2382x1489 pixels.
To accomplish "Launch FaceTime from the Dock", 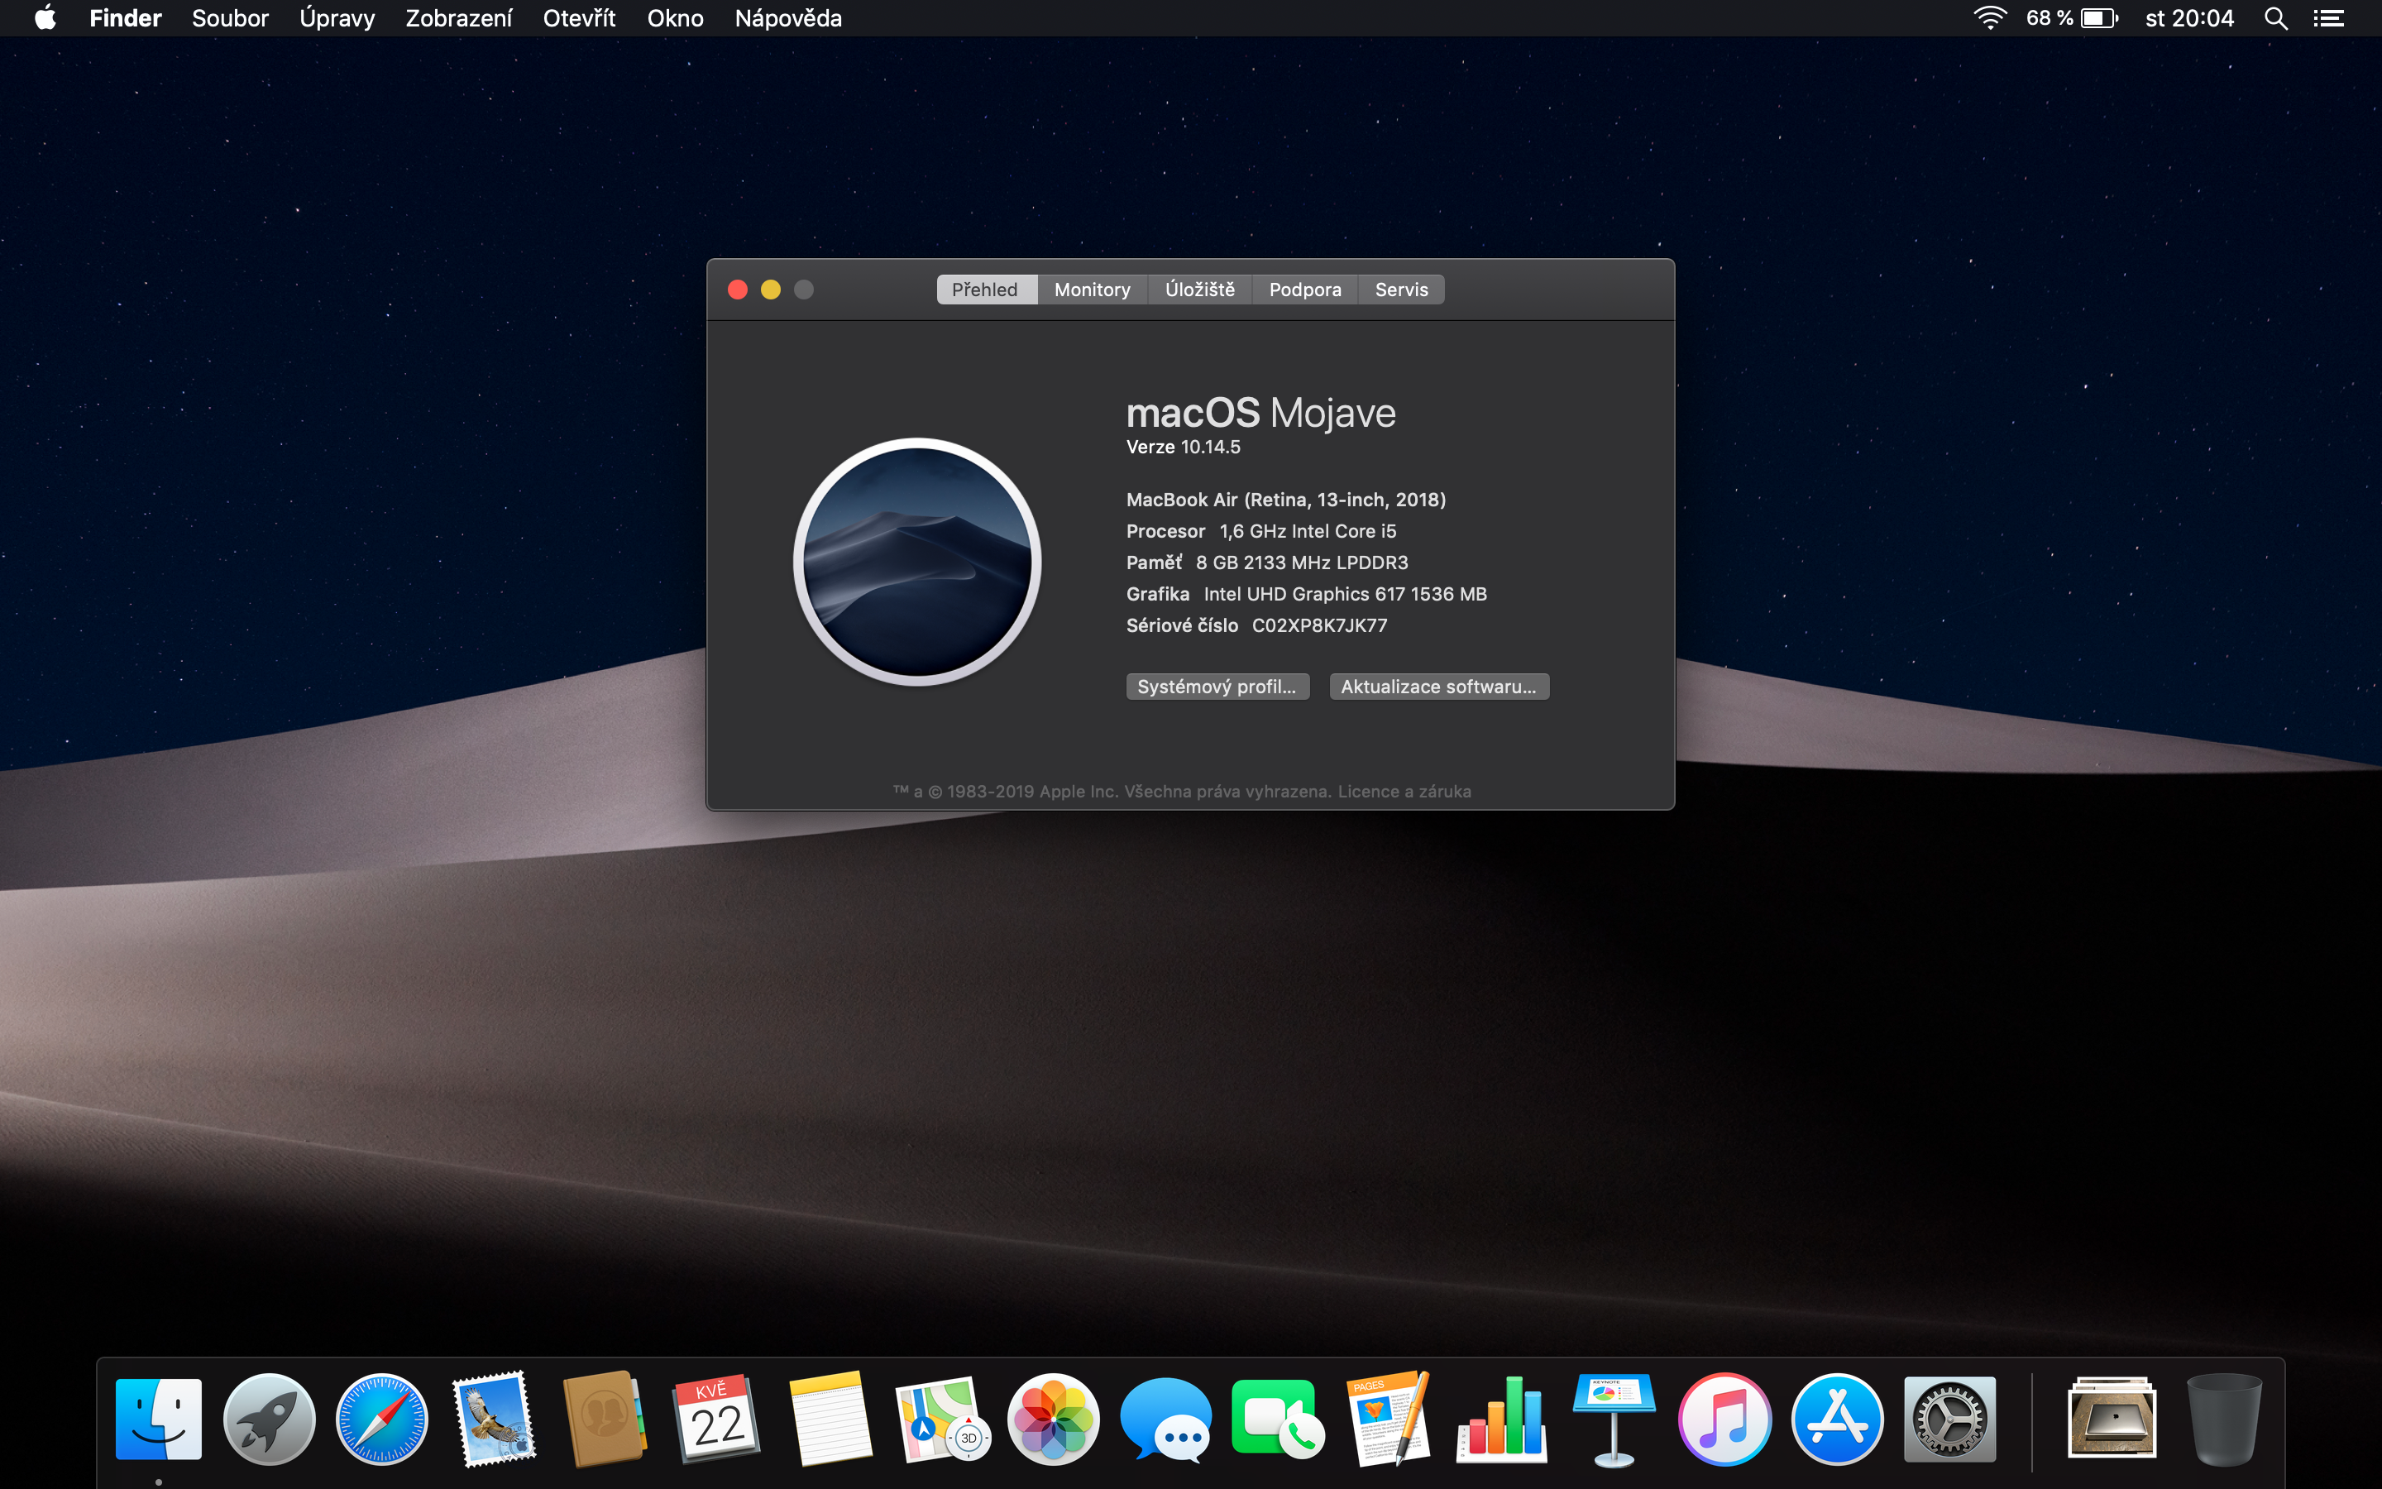I will [x=1277, y=1419].
